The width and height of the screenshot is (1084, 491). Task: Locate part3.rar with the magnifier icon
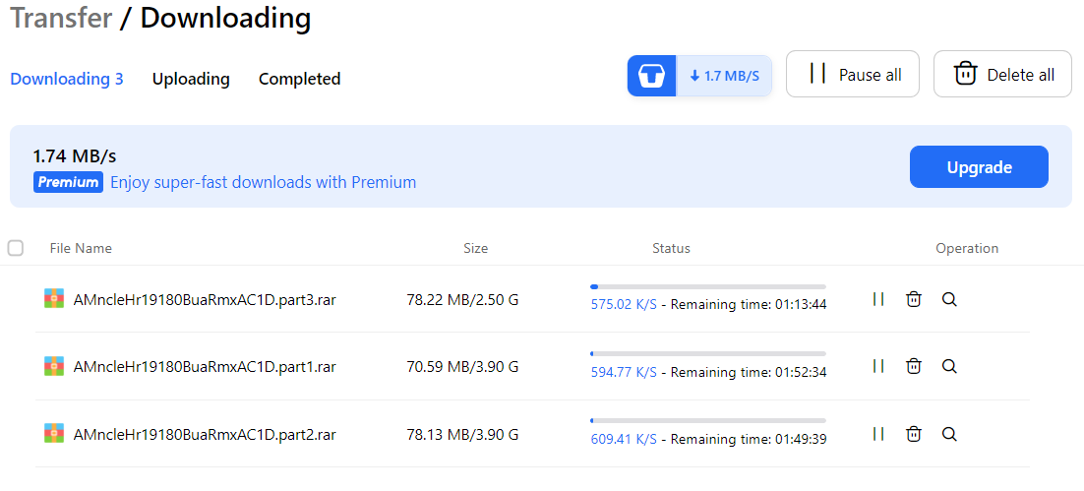(x=949, y=299)
